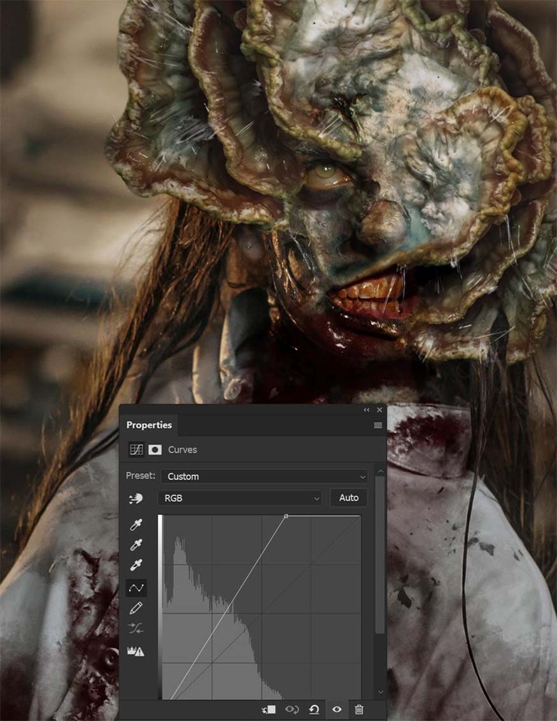This screenshot has height=721, width=557.
Task: Click the vertical tonal gradient bar
Action: pyautogui.click(x=160, y=607)
